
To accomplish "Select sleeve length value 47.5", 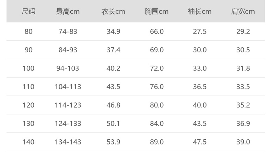I will (x=200, y=142).
